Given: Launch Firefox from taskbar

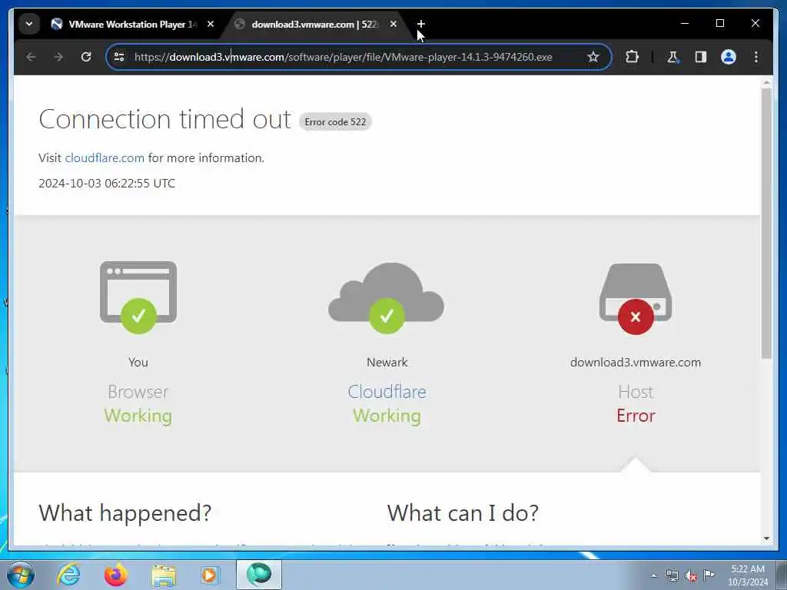Looking at the screenshot, I should click(x=116, y=575).
